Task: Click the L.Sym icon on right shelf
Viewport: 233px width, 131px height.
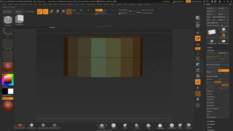Action: point(198,44)
